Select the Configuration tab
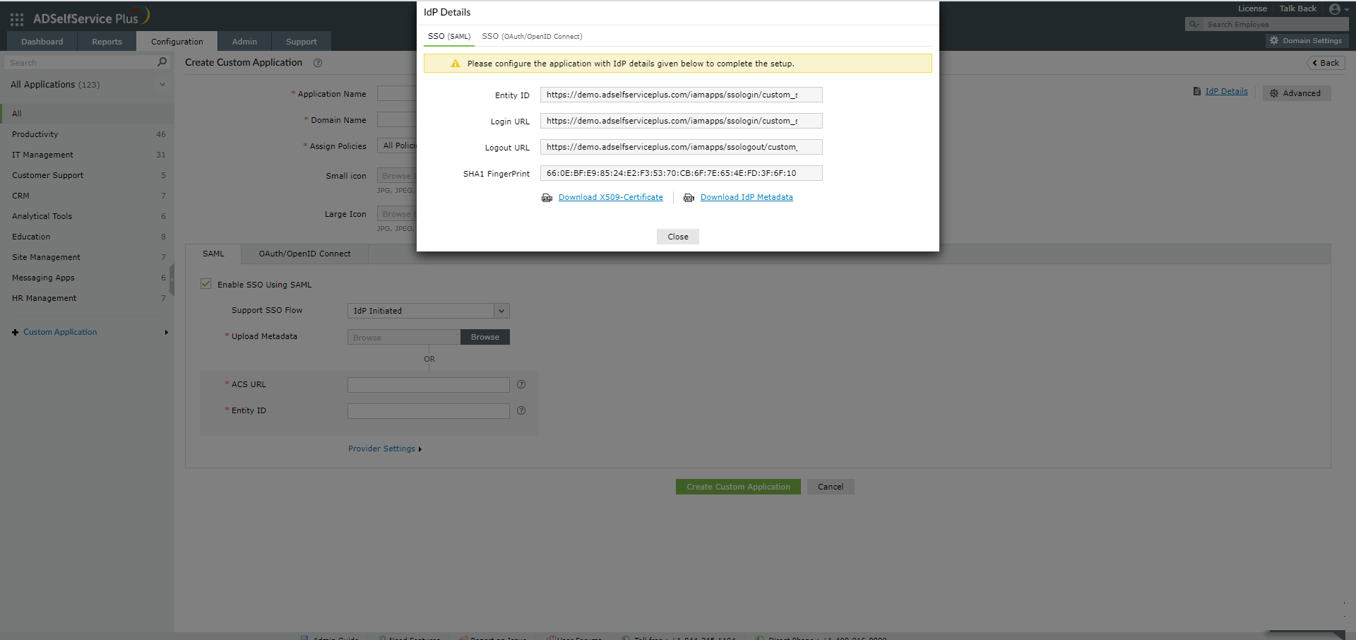 [177, 42]
